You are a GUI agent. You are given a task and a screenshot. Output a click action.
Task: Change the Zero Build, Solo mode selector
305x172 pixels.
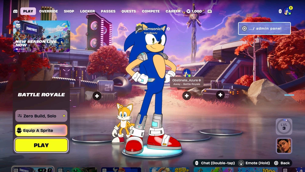[41, 116]
